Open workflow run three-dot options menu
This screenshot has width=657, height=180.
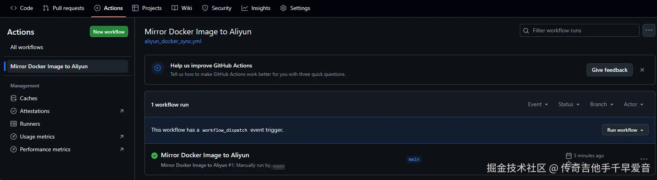coord(643,159)
